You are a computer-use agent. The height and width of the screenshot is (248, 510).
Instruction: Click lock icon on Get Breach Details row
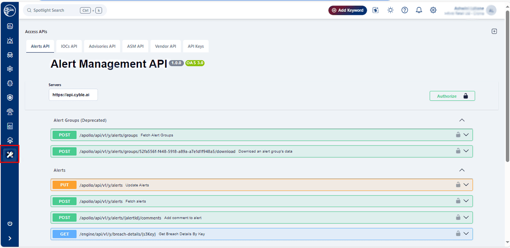(458, 234)
